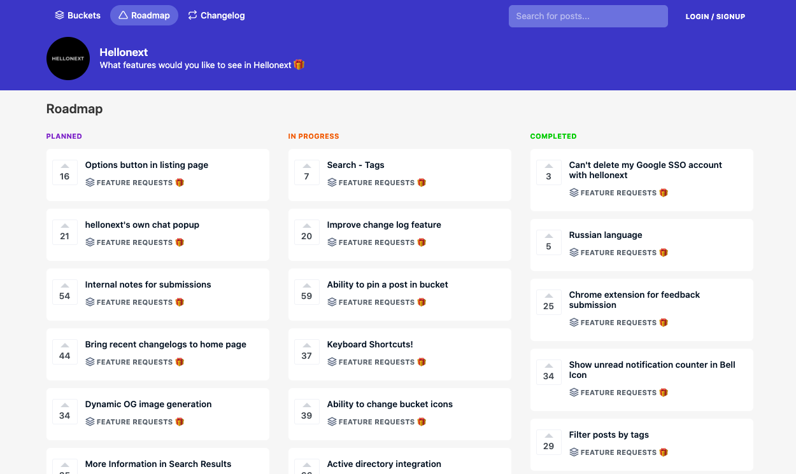Click the COMPLETED column heading
This screenshot has height=474, width=796.
553,136
